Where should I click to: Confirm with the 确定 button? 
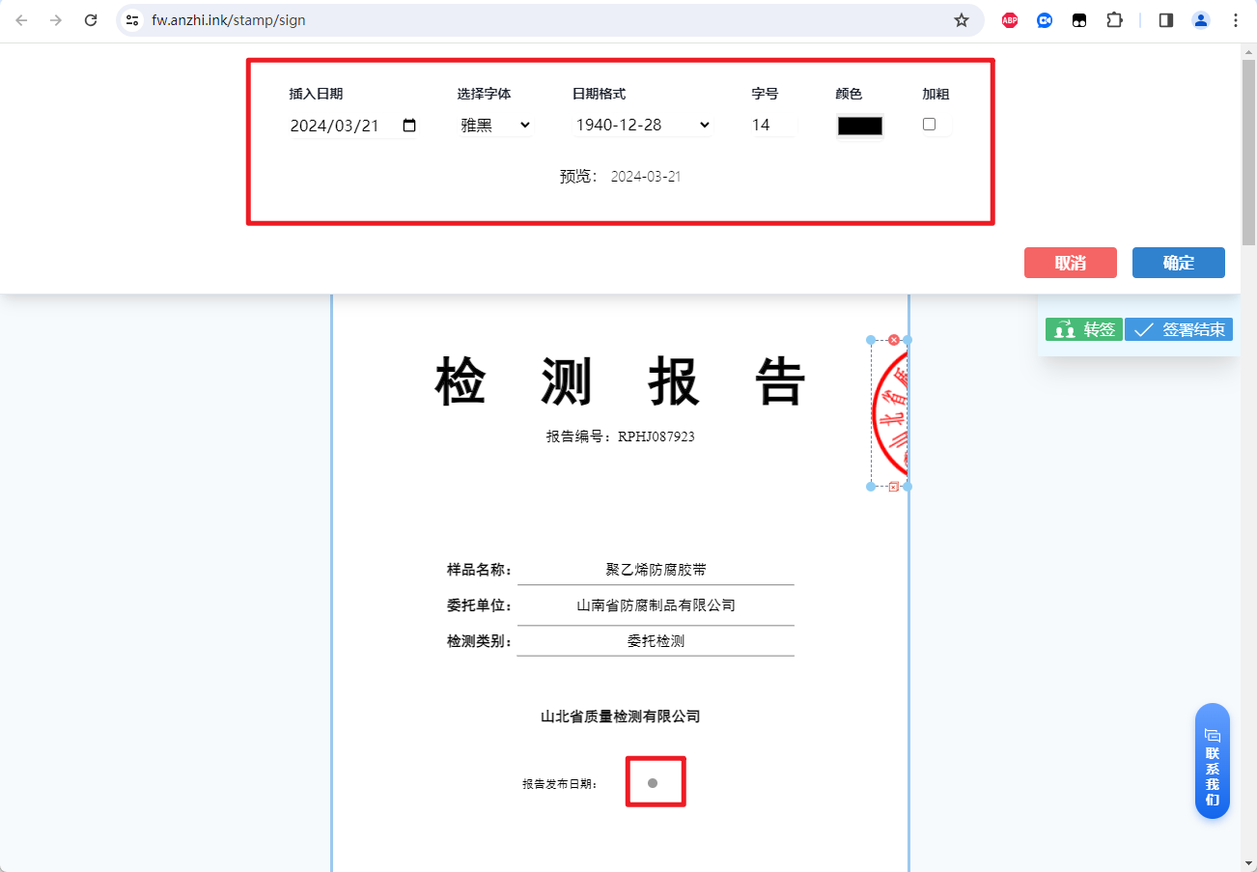[x=1178, y=263]
